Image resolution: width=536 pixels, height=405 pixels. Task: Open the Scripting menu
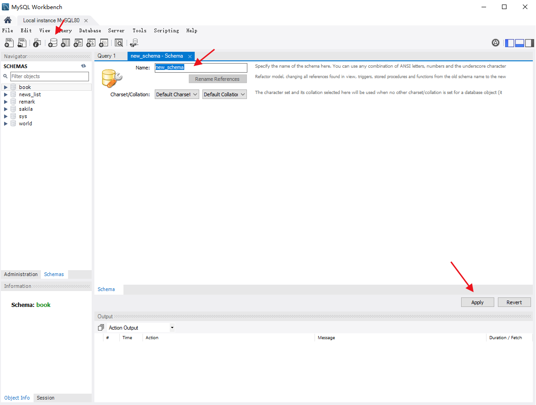166,30
